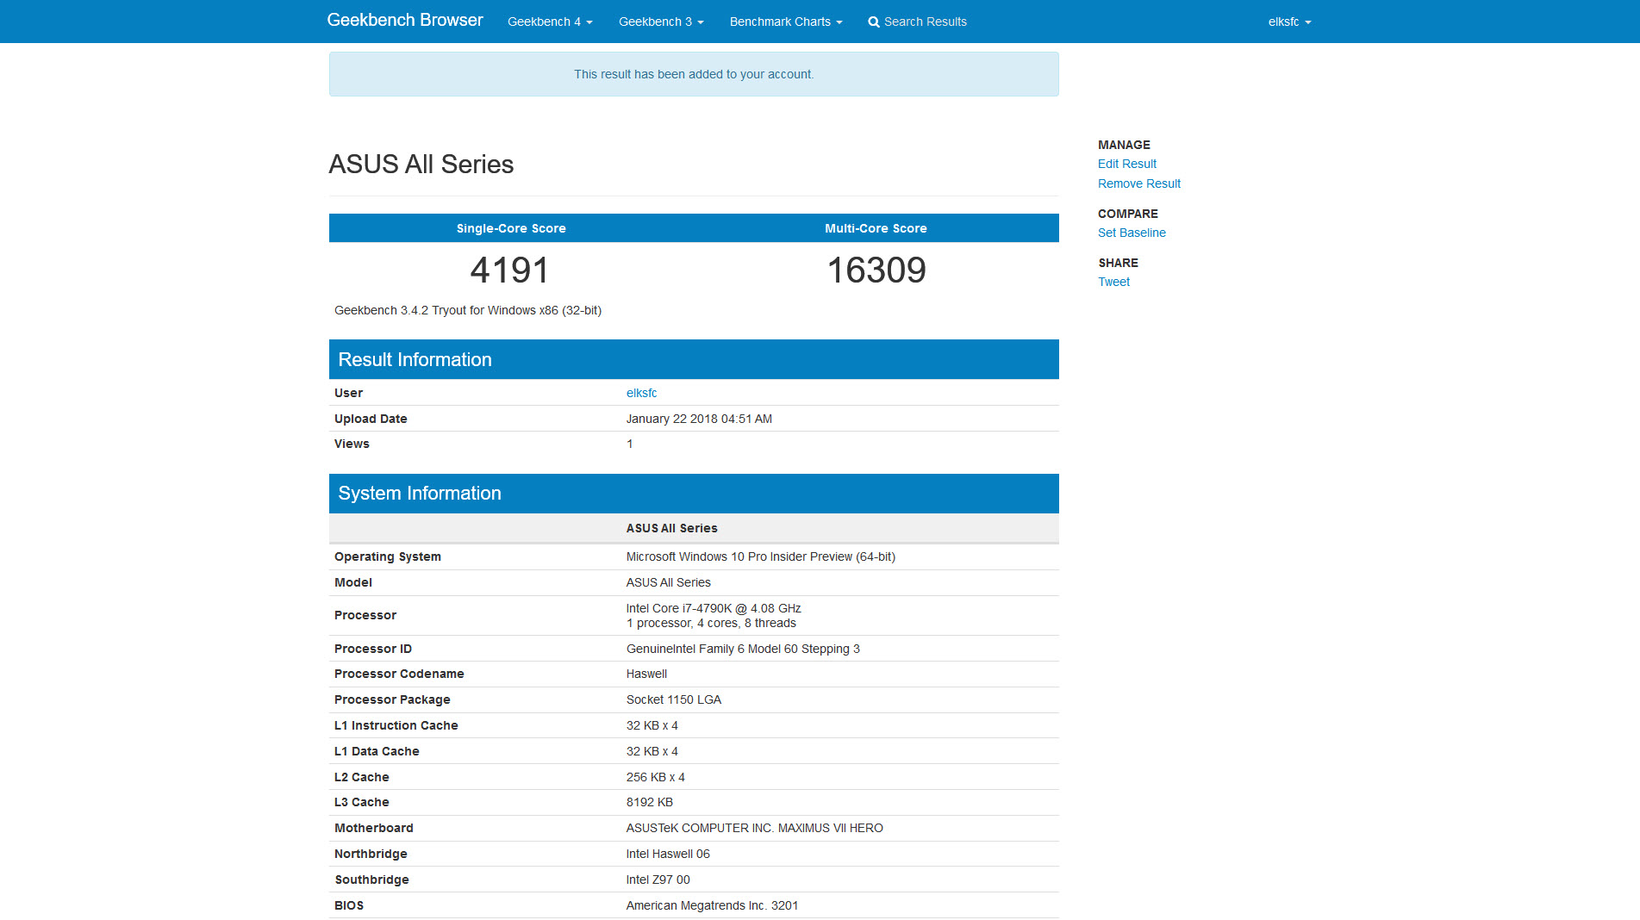The image size is (1640, 920).
Task: Click the Haswell codename value
Action: click(646, 674)
